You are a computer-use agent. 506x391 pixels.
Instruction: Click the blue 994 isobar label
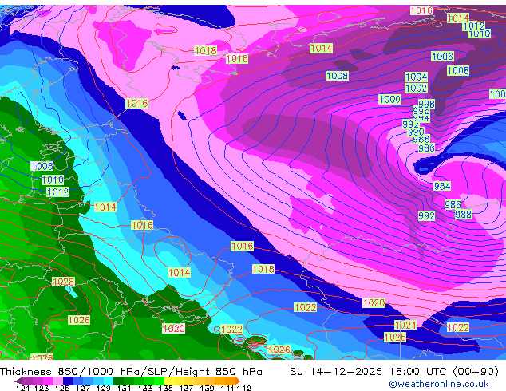point(421,118)
